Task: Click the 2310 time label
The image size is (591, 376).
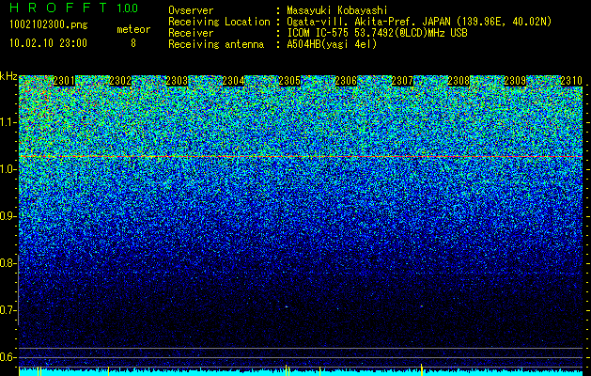Action: tap(571, 81)
